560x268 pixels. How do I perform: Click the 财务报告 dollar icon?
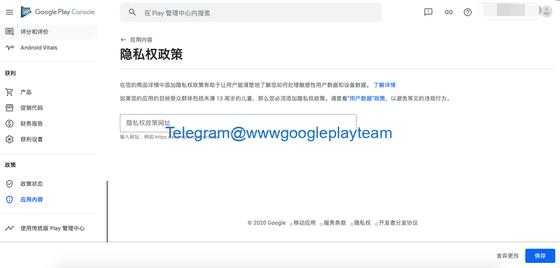tap(9, 124)
